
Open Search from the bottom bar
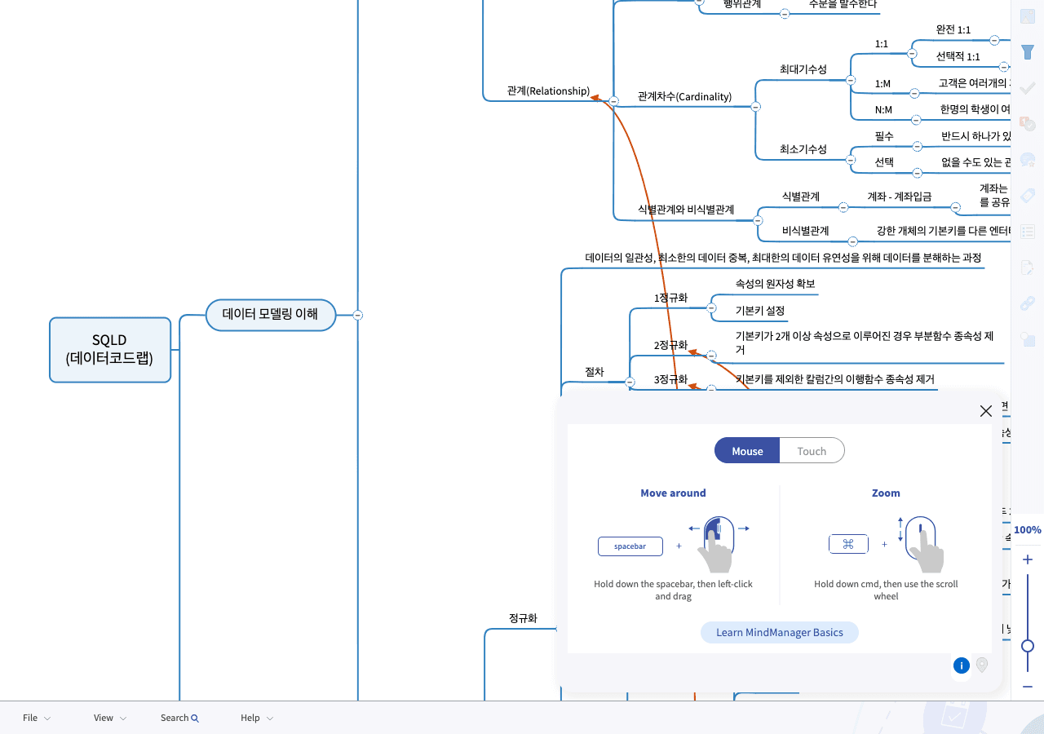179,718
